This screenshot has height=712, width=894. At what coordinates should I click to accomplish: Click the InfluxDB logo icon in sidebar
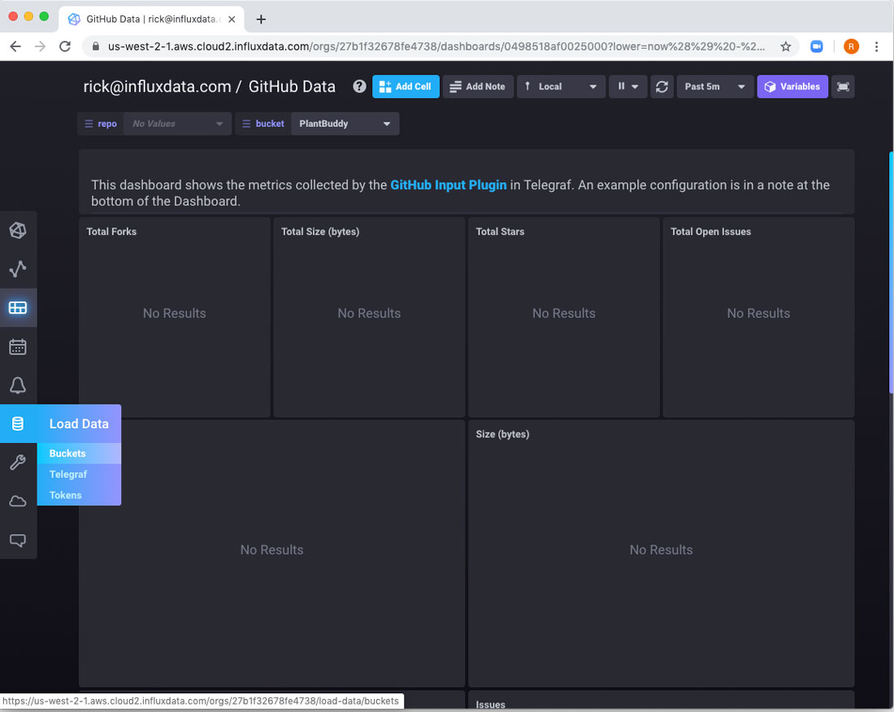click(18, 231)
